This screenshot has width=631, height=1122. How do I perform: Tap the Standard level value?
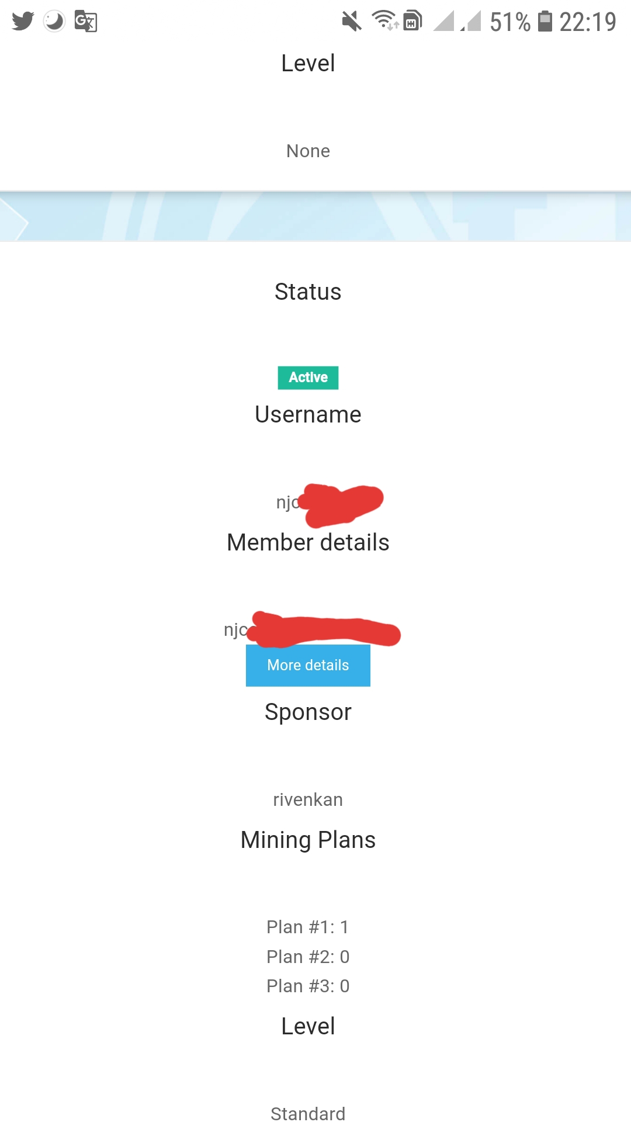click(x=308, y=1113)
